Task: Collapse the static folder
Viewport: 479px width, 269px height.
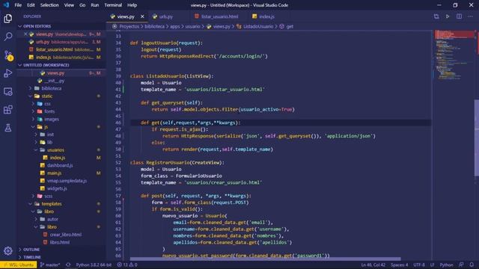Action: point(46,96)
